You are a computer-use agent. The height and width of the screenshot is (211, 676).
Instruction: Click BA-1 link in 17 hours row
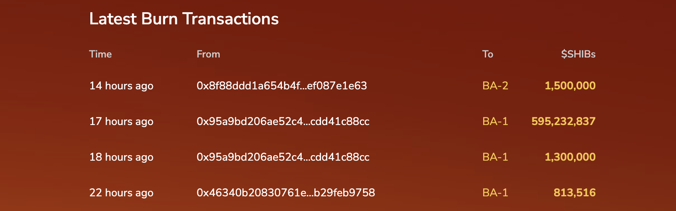(495, 121)
